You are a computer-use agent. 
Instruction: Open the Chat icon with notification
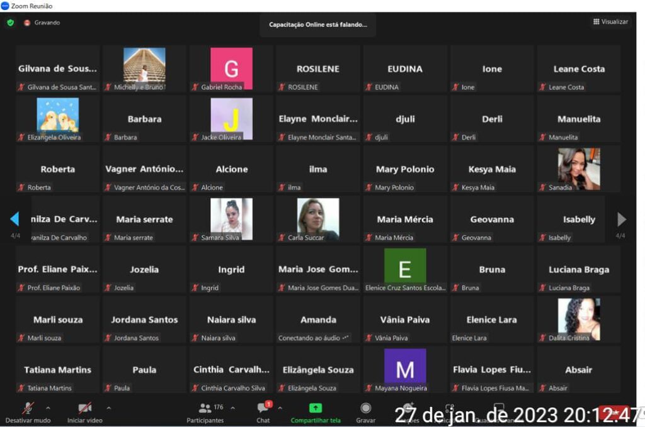point(263,408)
